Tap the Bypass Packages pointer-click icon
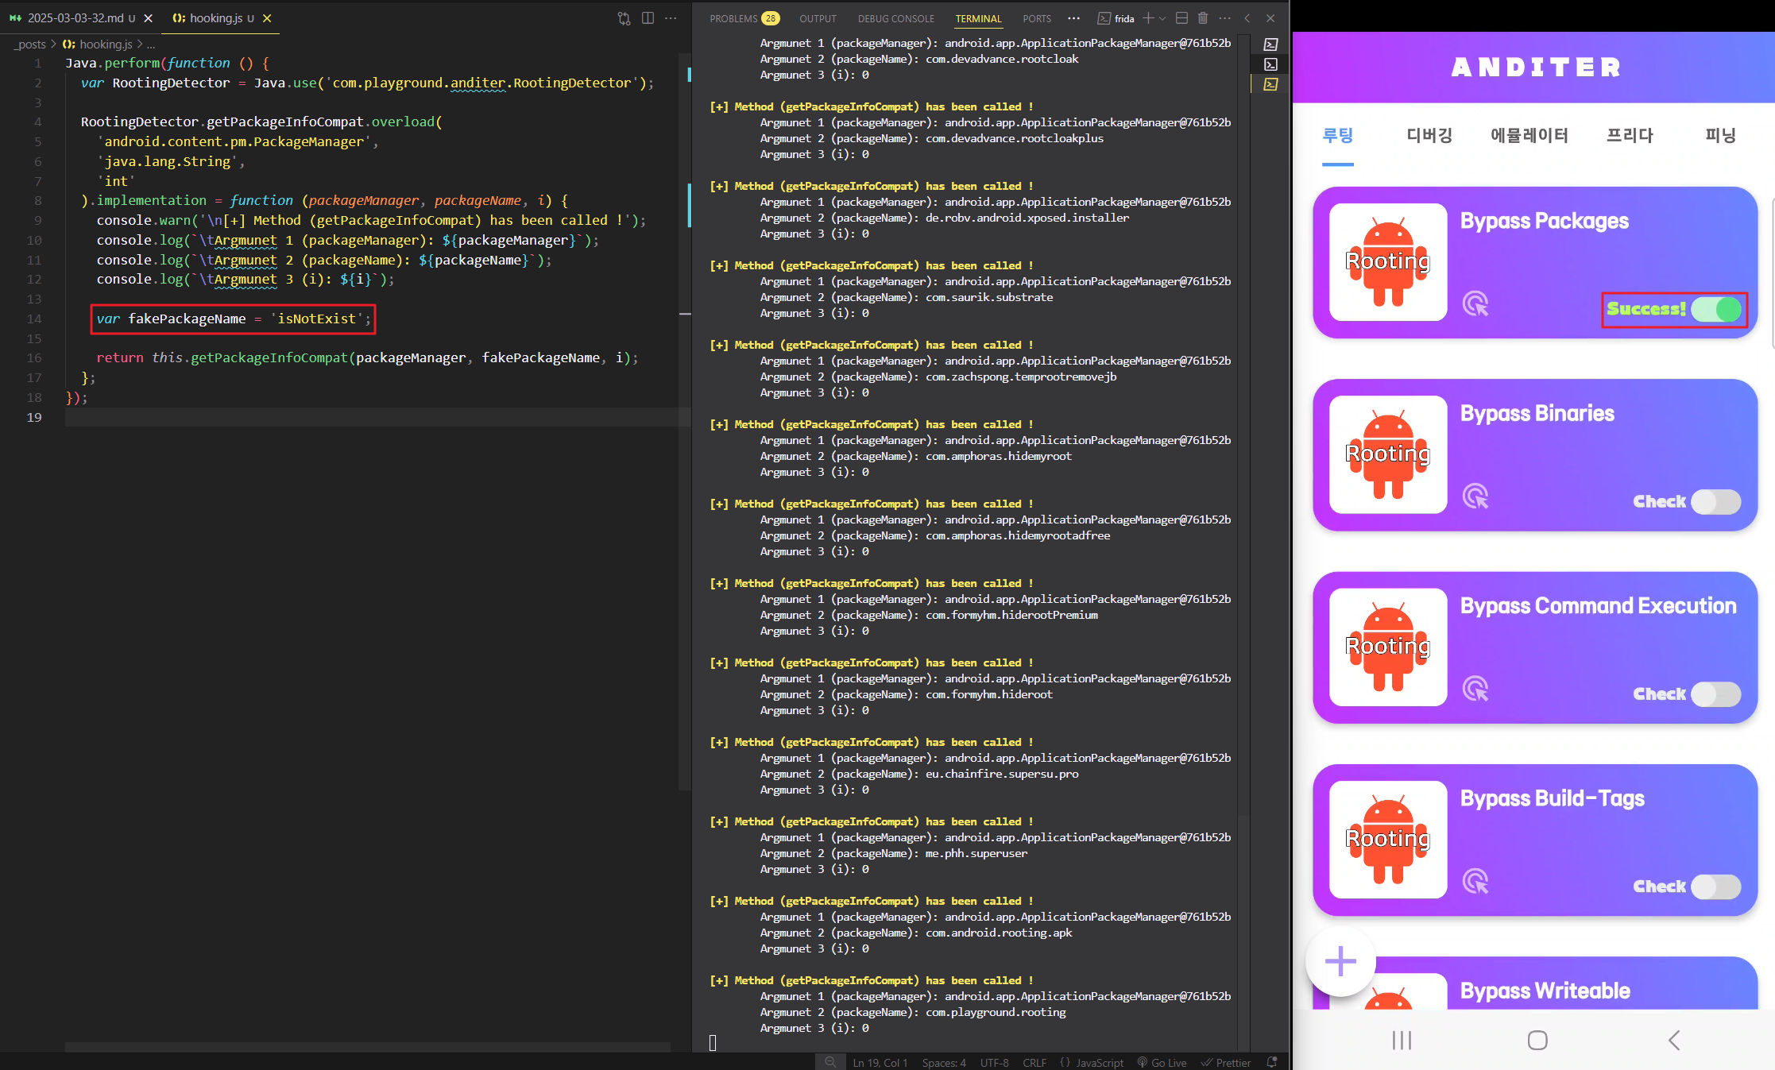 1475,303
